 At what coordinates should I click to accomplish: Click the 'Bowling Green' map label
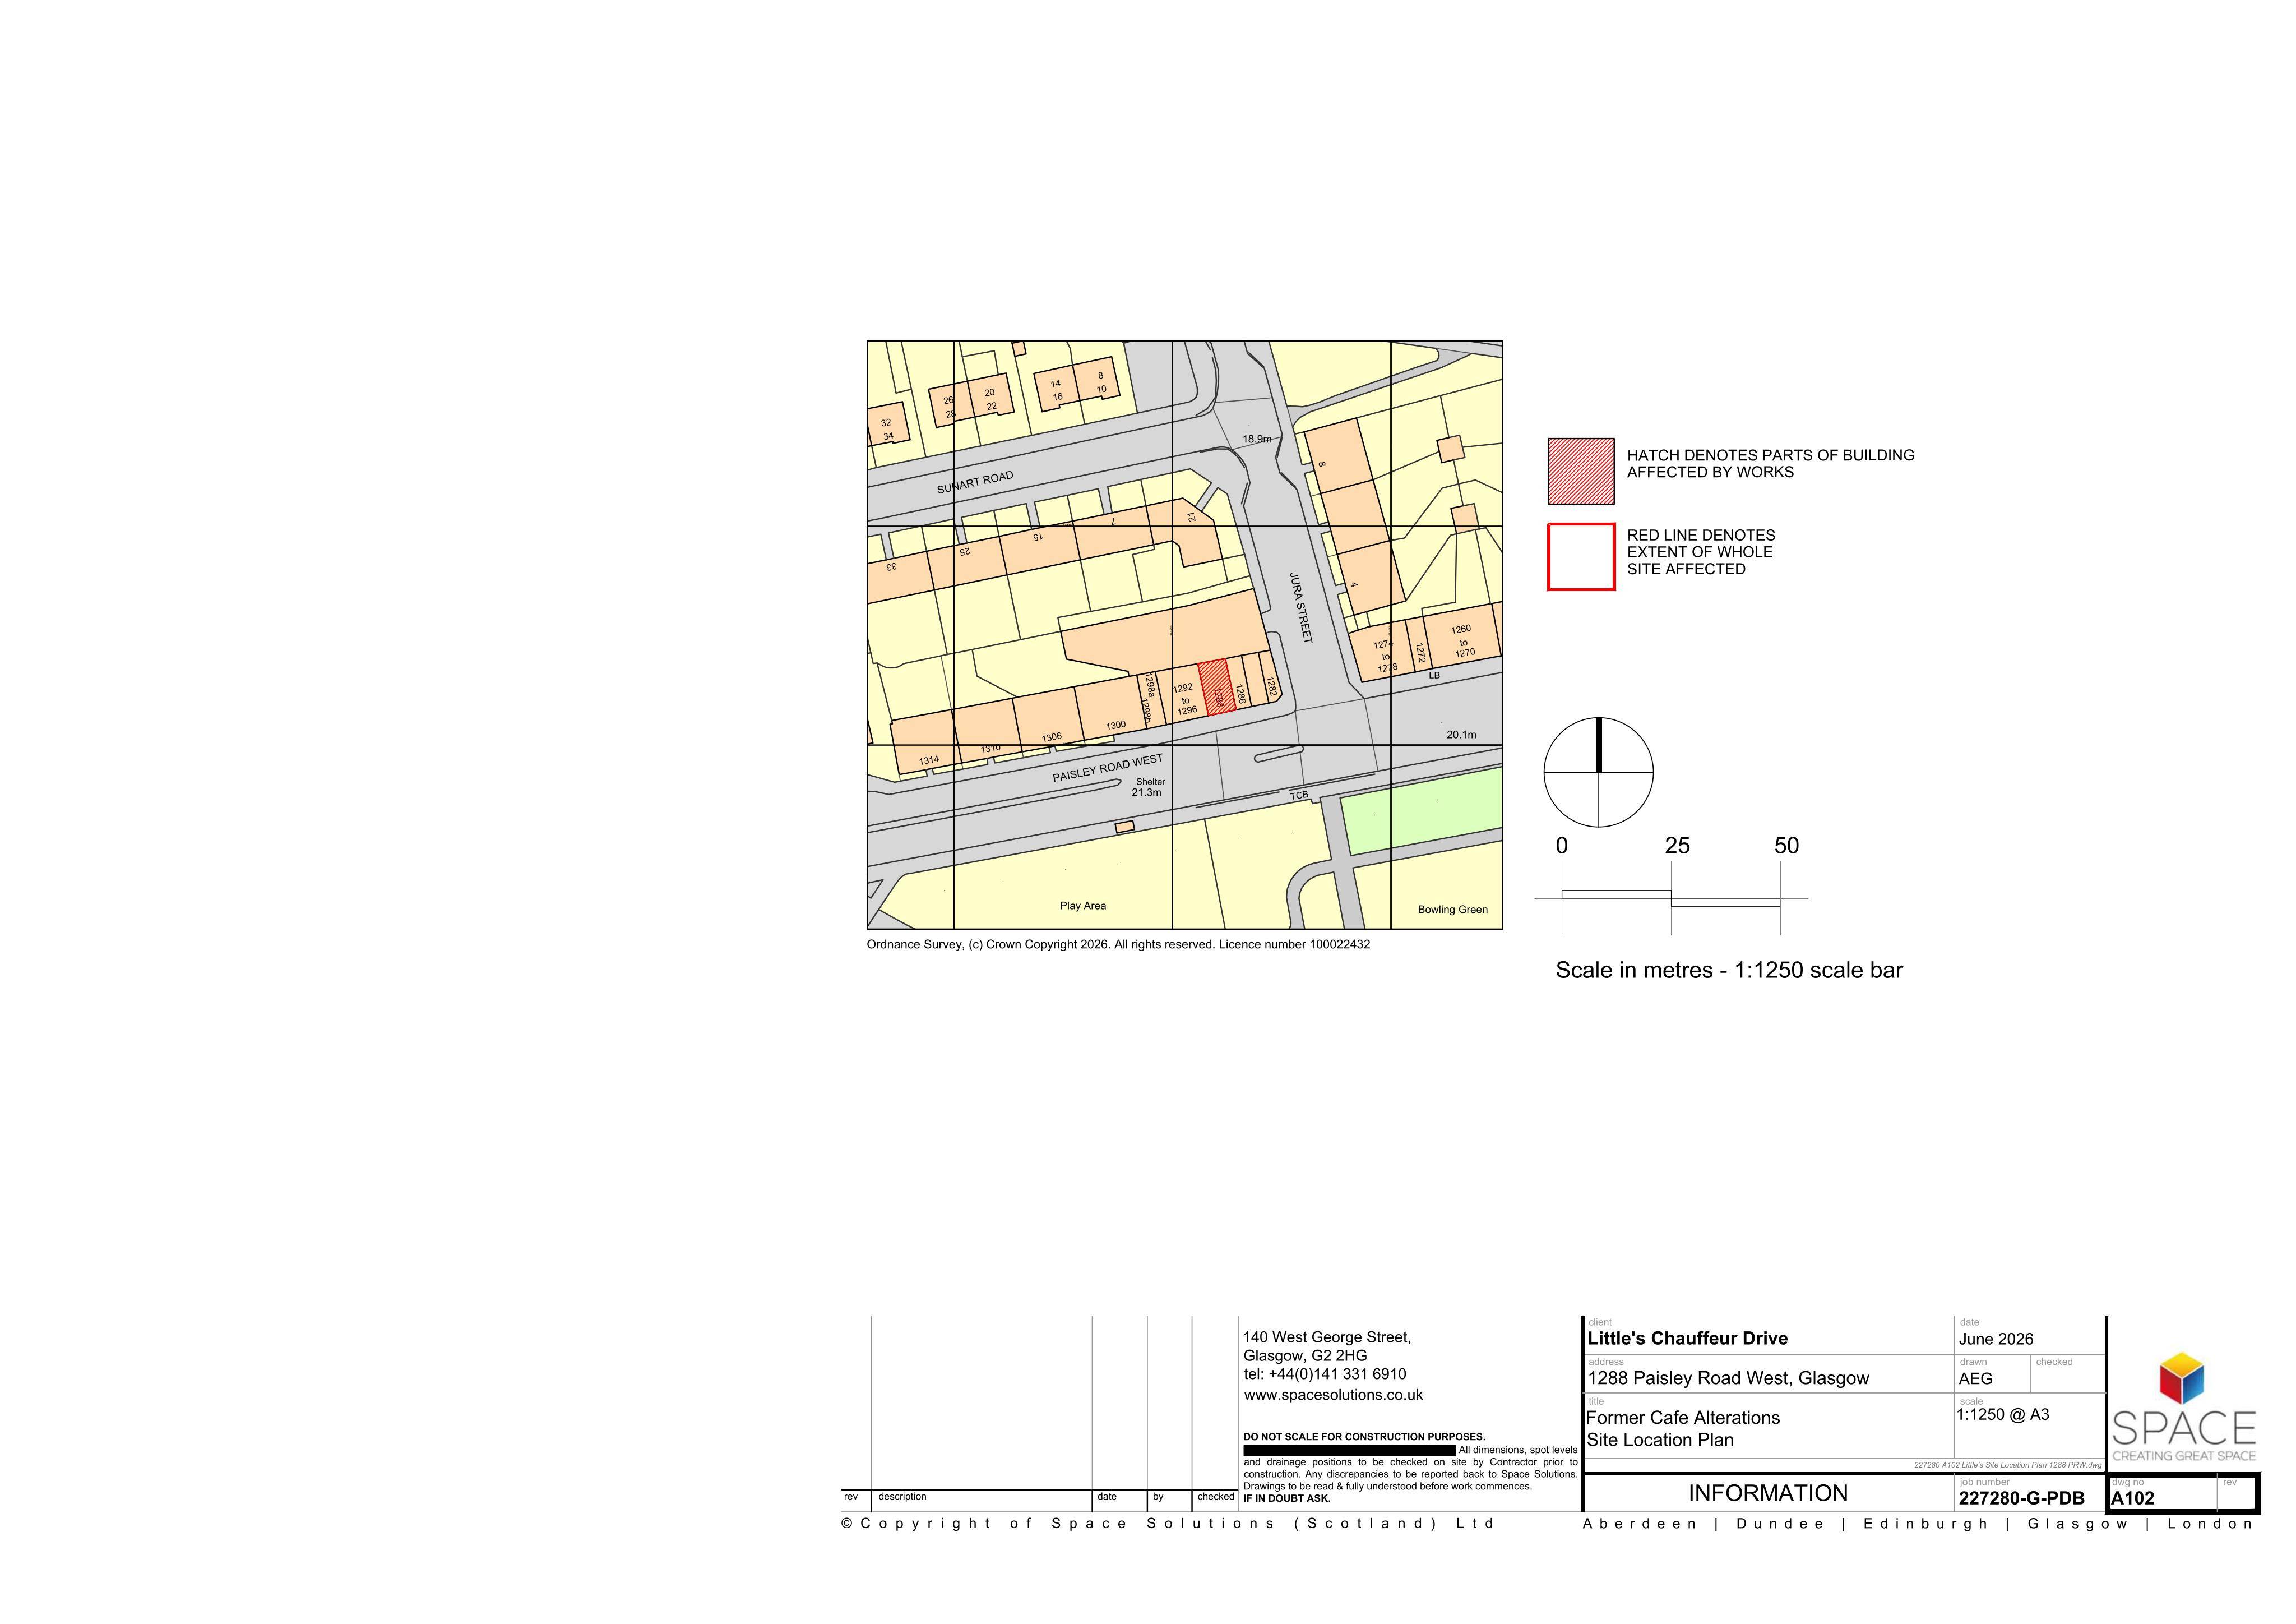point(1452,910)
